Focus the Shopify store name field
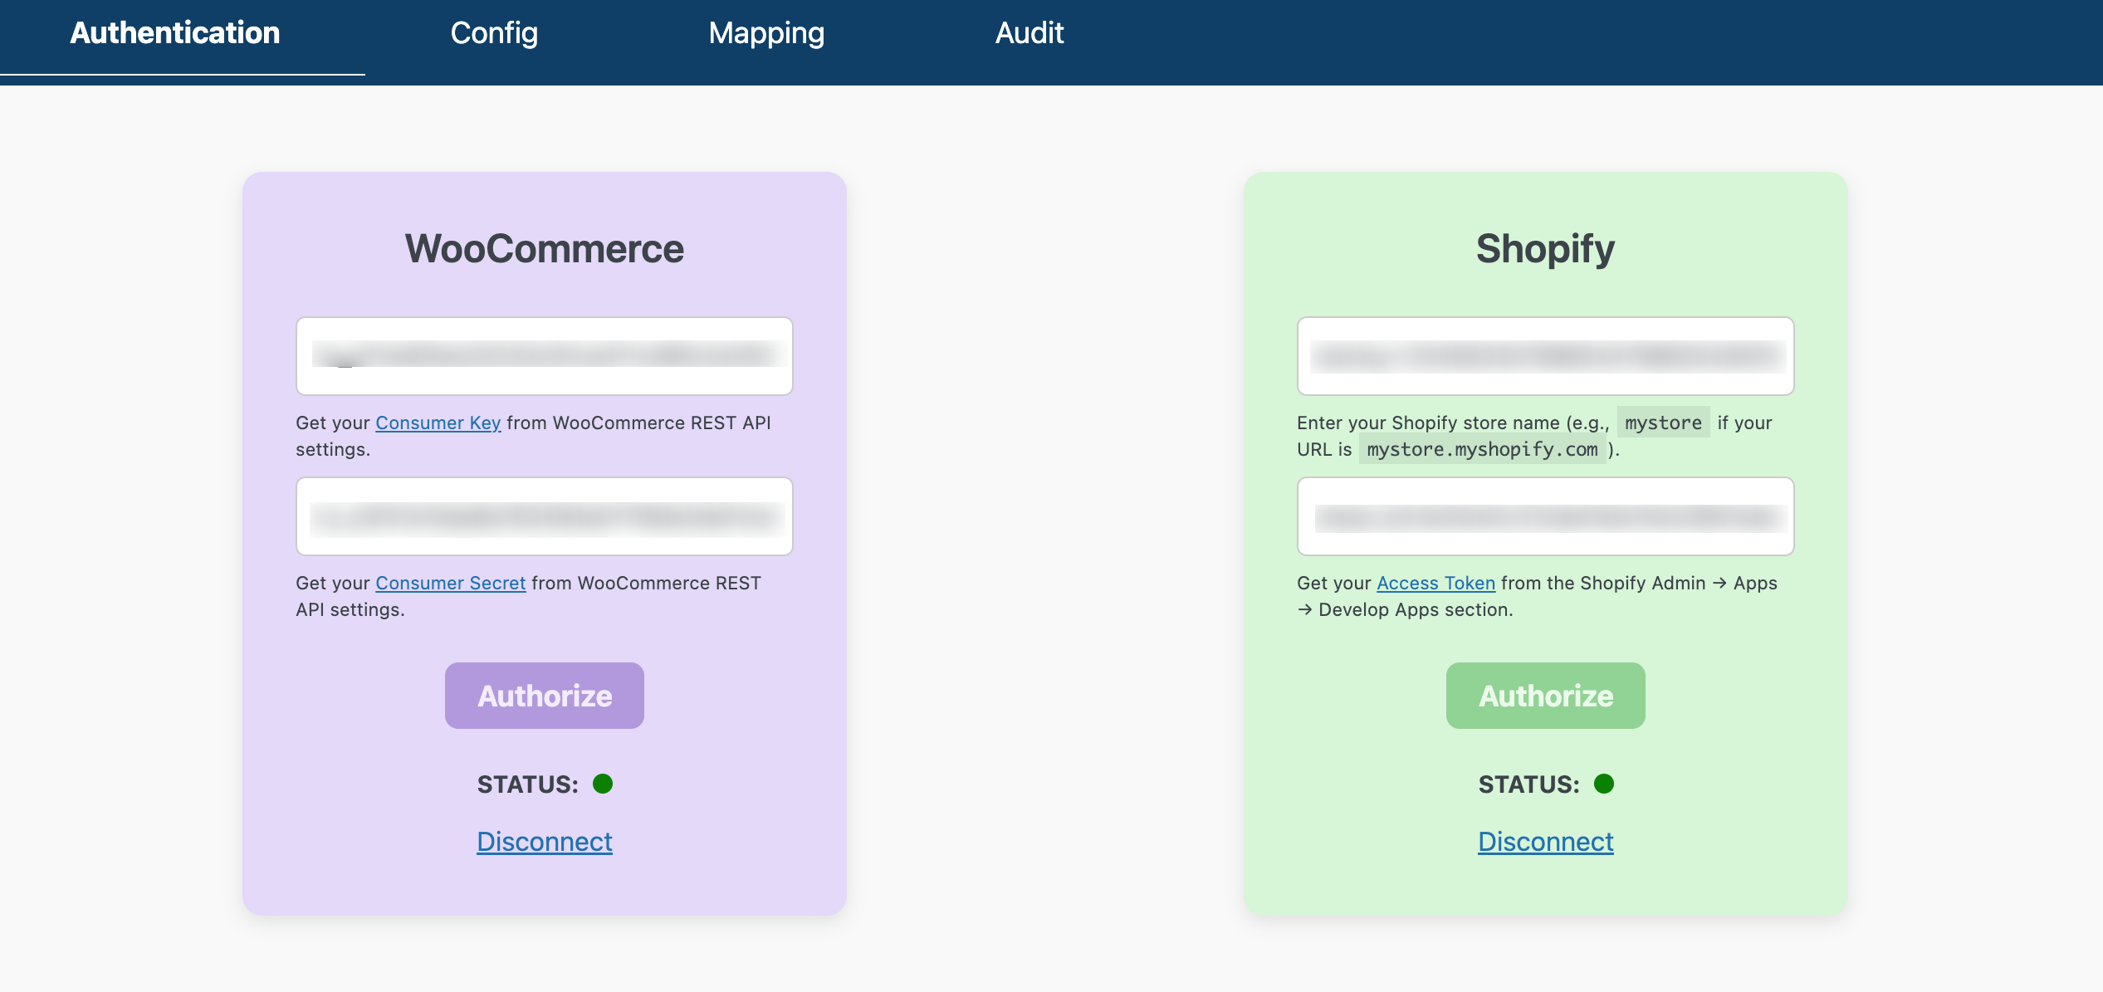The width and height of the screenshot is (2103, 992). pyautogui.click(x=1545, y=356)
